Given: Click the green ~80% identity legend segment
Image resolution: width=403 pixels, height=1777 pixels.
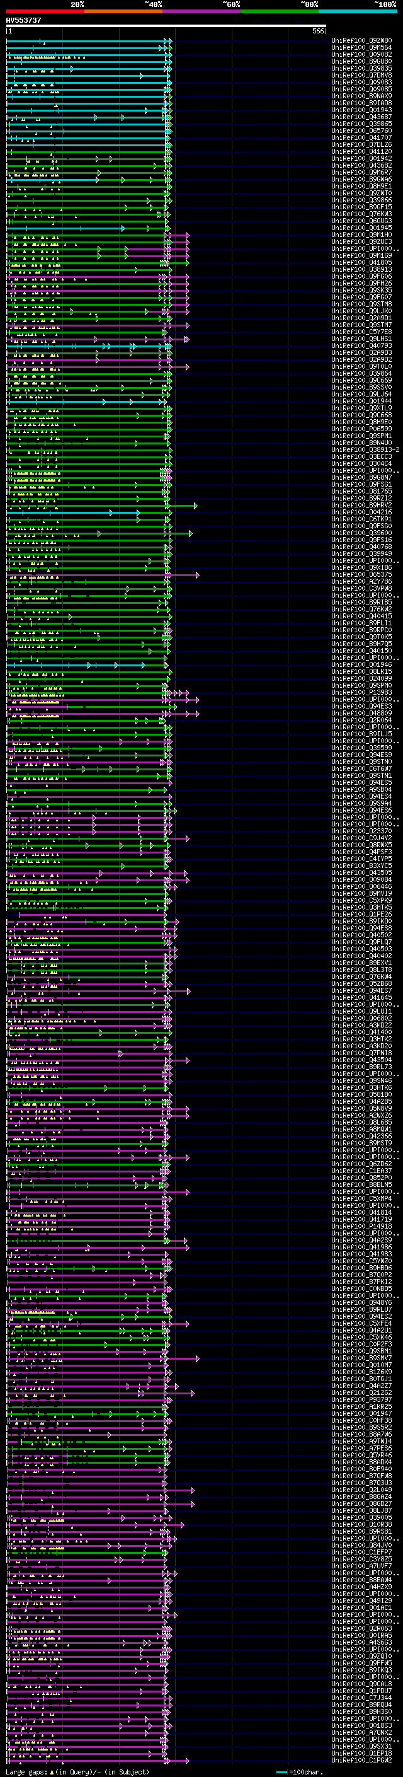Looking at the screenshot, I should (280, 11).
